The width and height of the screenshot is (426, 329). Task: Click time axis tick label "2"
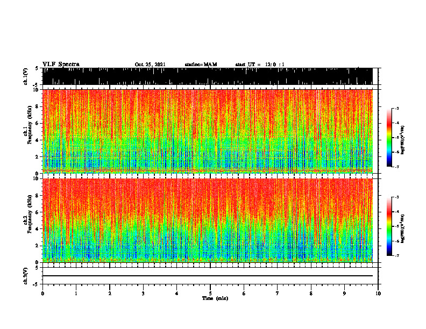coord(110,294)
